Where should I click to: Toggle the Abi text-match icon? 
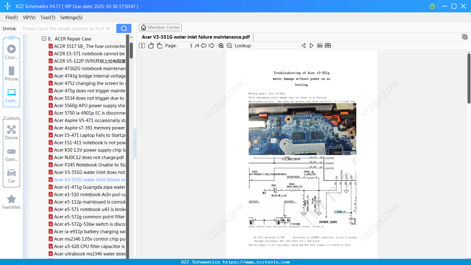pyautogui.click(x=320, y=46)
